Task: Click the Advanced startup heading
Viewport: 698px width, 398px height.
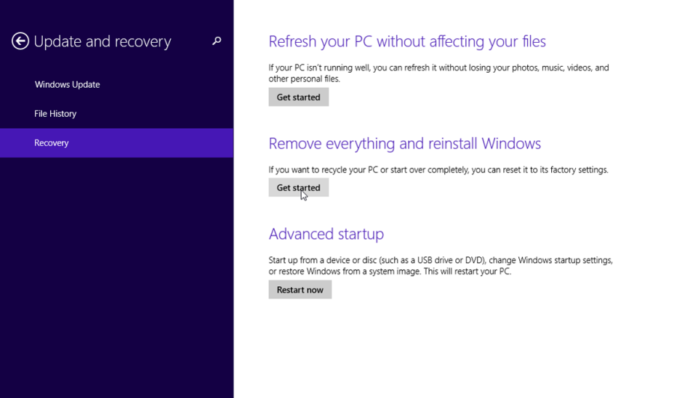Action: pyautogui.click(x=326, y=234)
